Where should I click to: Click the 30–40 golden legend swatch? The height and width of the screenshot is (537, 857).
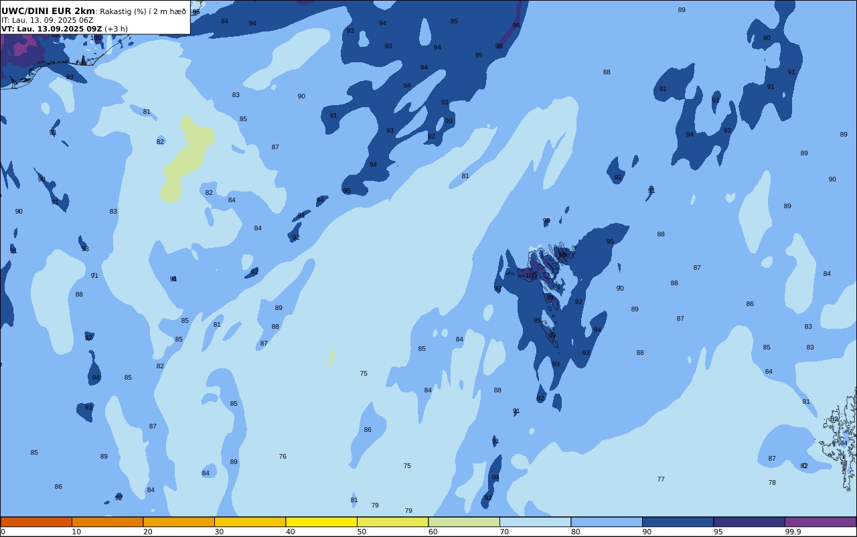[250, 522]
